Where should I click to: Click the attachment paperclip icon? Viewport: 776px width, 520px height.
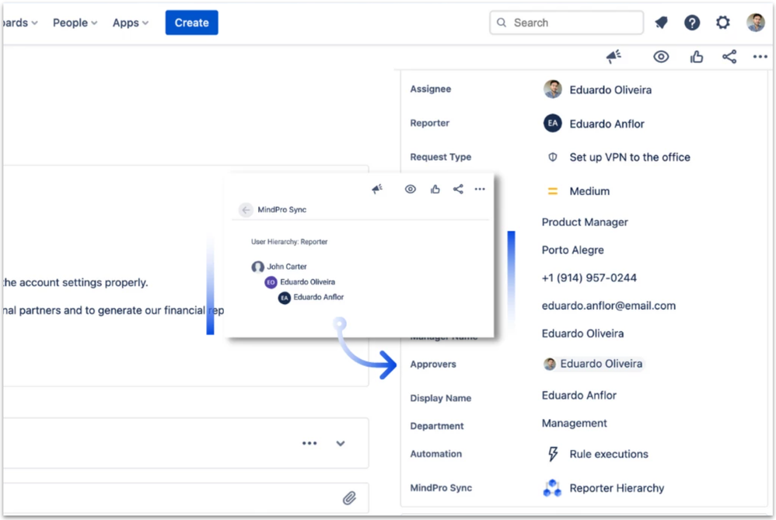[x=349, y=497]
